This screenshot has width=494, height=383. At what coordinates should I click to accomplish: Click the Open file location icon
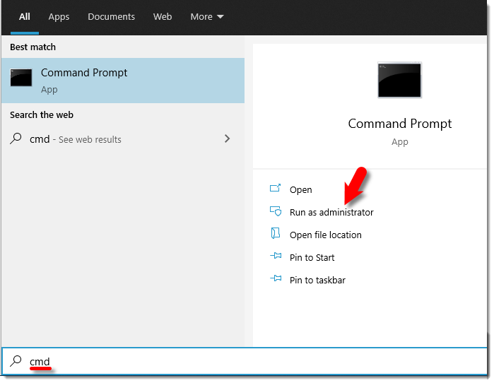(x=276, y=234)
